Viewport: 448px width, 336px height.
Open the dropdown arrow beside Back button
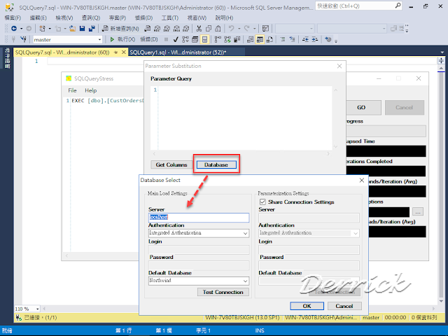(21, 29)
